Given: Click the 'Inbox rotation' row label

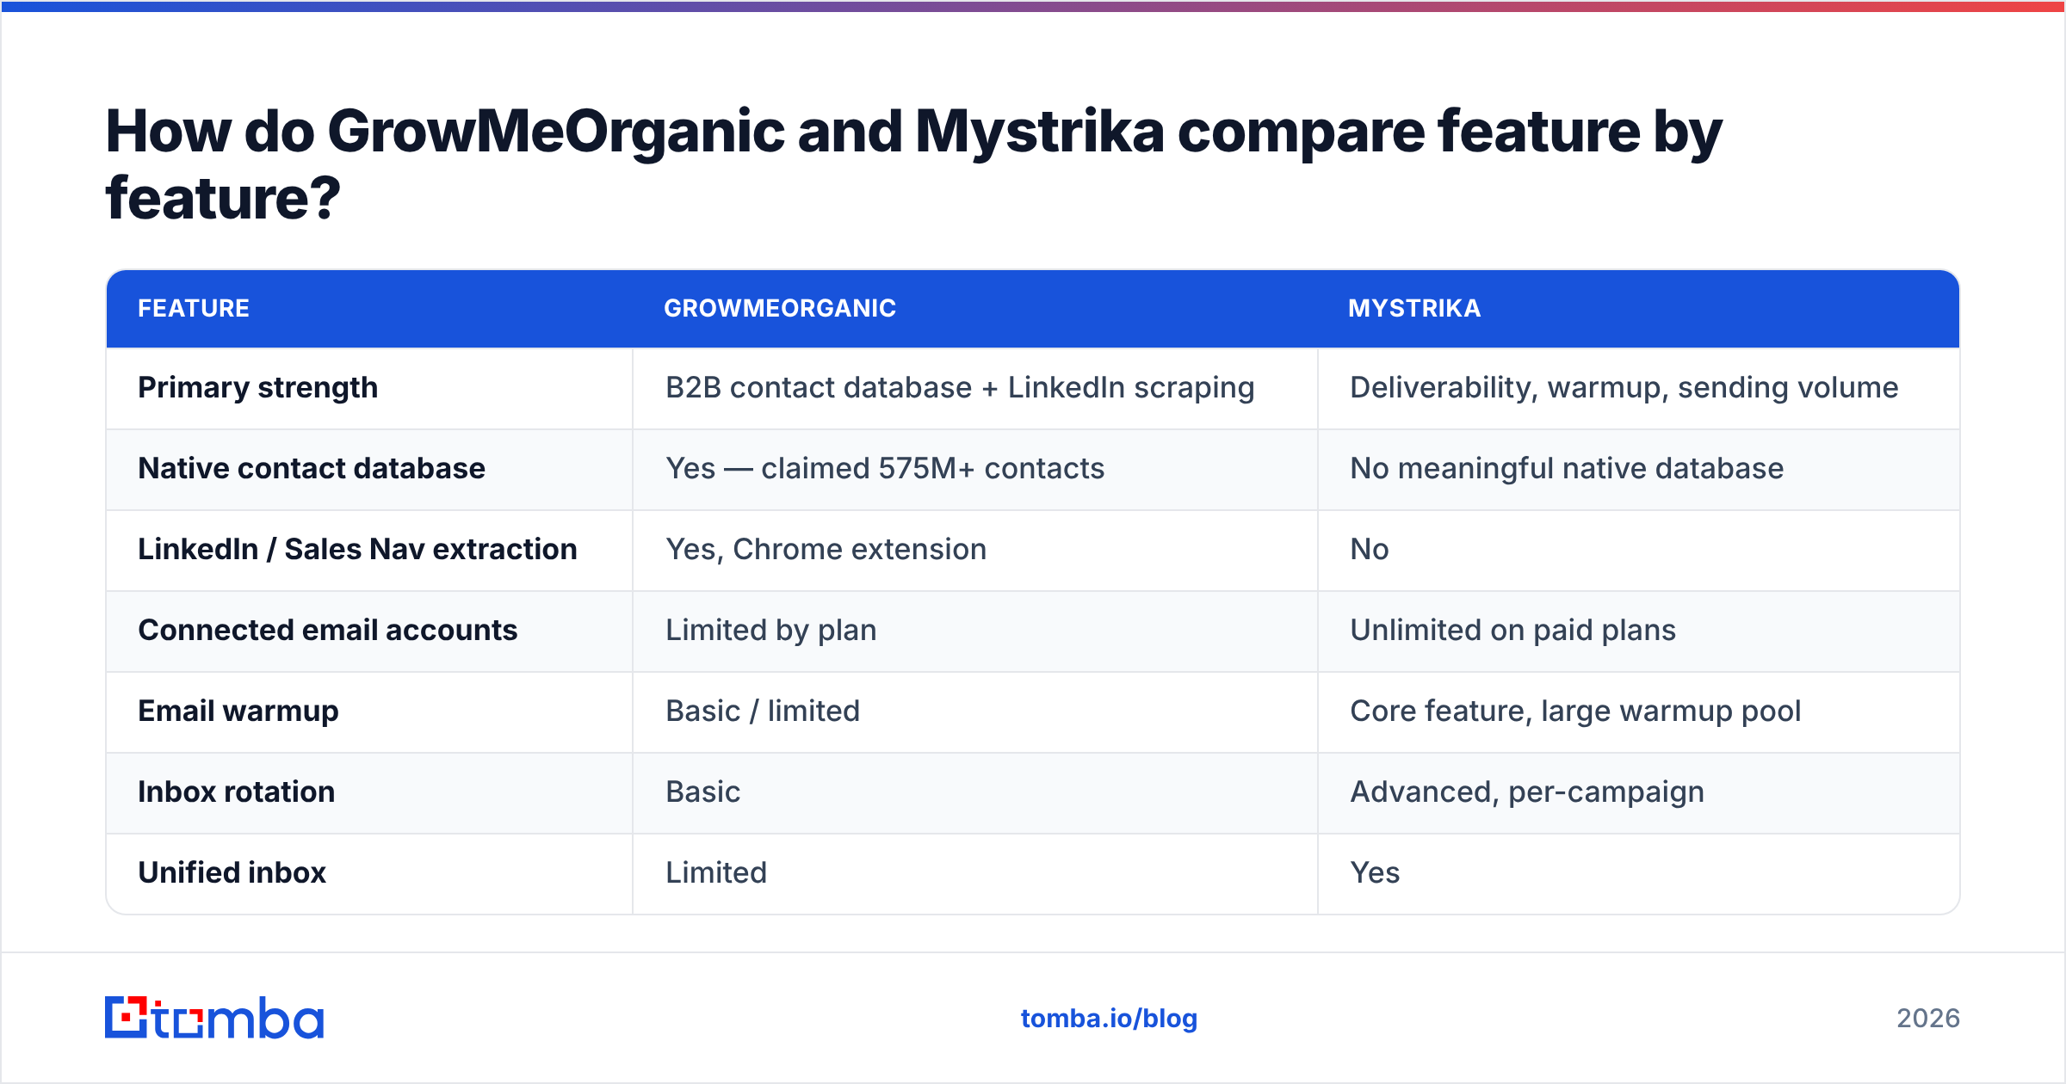Looking at the screenshot, I should (x=237, y=791).
